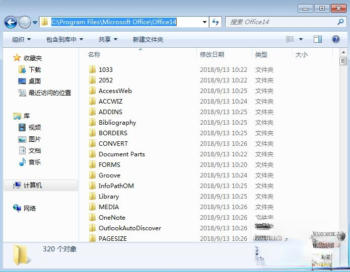Click the AccessWeb folder icon
The image size is (350, 272).
point(92,90)
